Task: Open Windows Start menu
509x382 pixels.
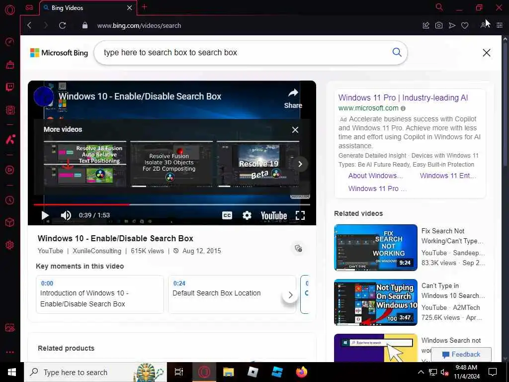Action: pos(12,372)
